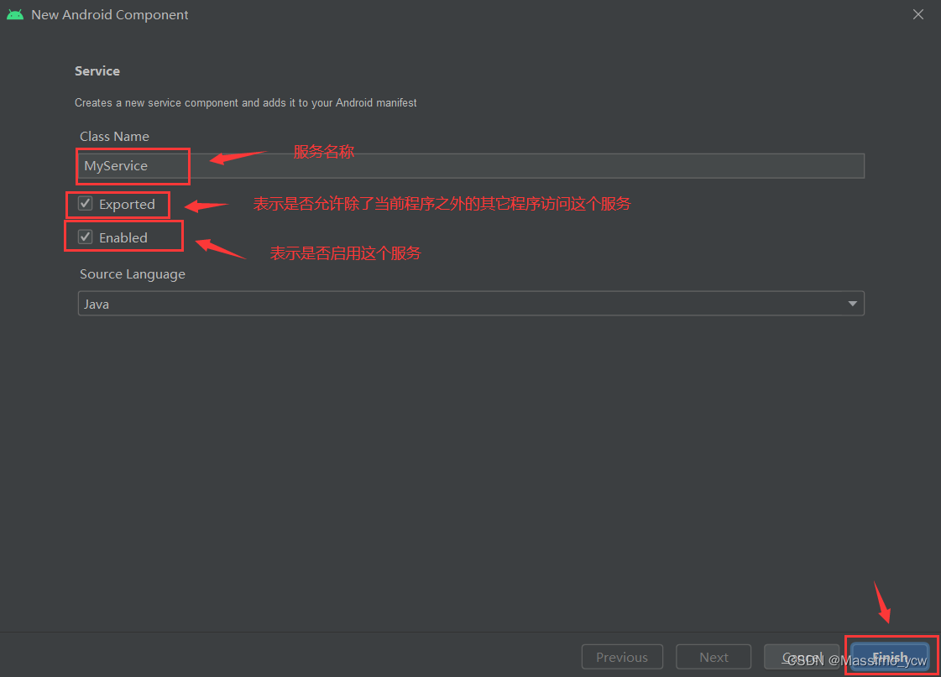Click the 'Source Language' label
Image resolution: width=941 pixels, height=677 pixels.
tap(133, 274)
